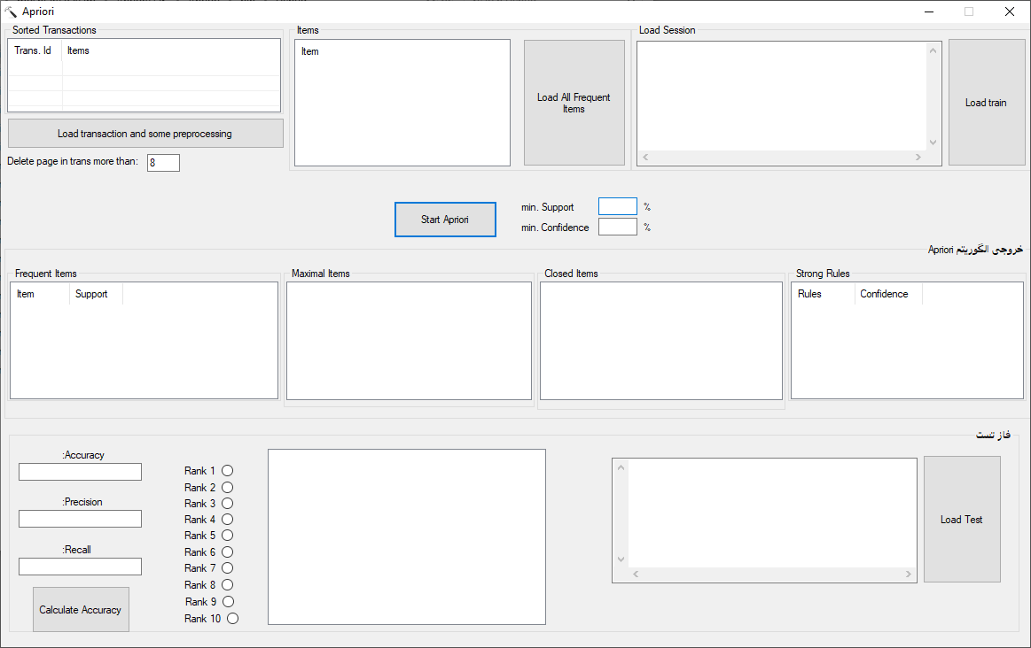Click the Support column header
Image resolution: width=1031 pixels, height=648 pixels.
pos(92,294)
